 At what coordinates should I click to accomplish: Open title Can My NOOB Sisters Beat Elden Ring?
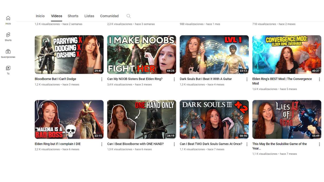click(135, 79)
